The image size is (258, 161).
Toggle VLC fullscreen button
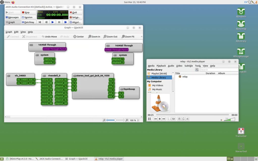coord(170,119)
